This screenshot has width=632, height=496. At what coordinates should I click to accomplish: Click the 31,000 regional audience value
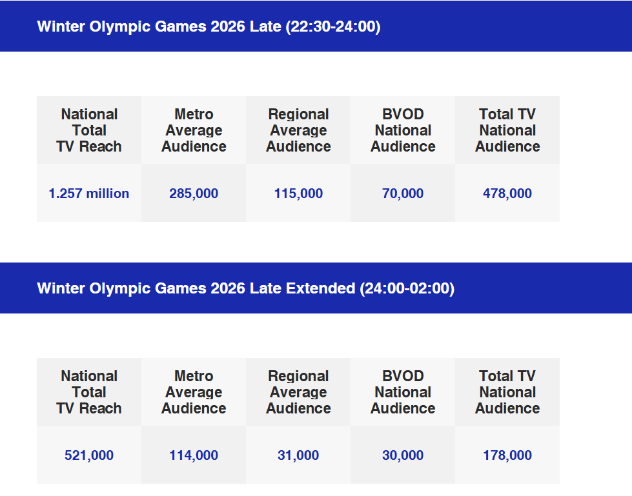tap(298, 455)
